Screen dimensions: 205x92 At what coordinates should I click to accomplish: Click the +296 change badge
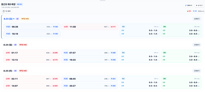tap(55, 53)
